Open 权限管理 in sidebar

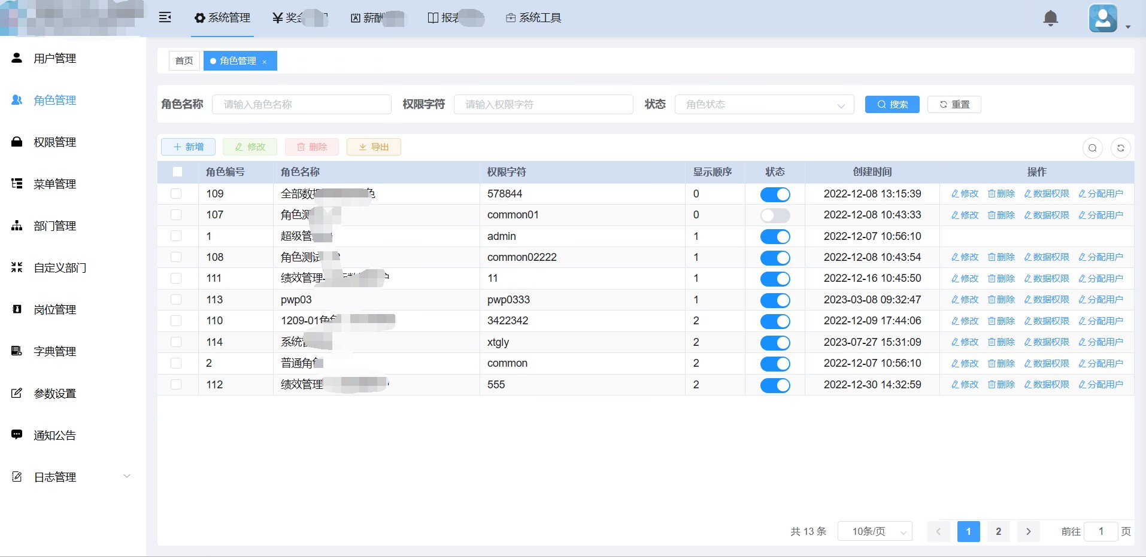coord(54,142)
